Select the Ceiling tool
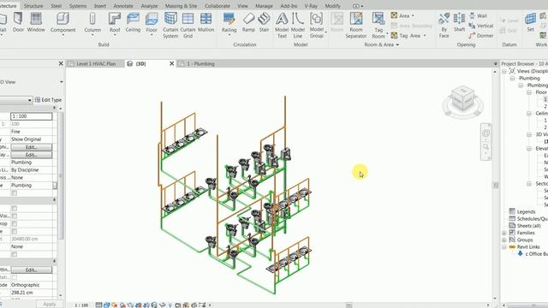This screenshot has width=548, height=308. click(134, 23)
